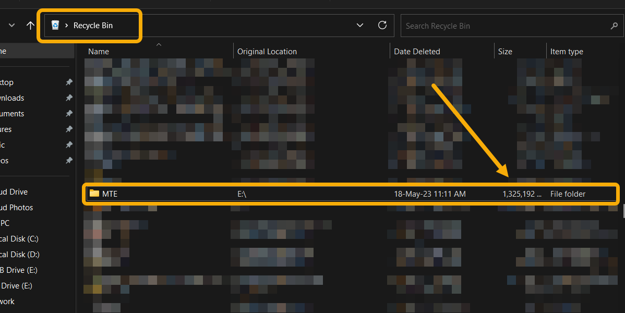Click the search magnifier icon
The height and width of the screenshot is (313, 625).
(x=614, y=25)
